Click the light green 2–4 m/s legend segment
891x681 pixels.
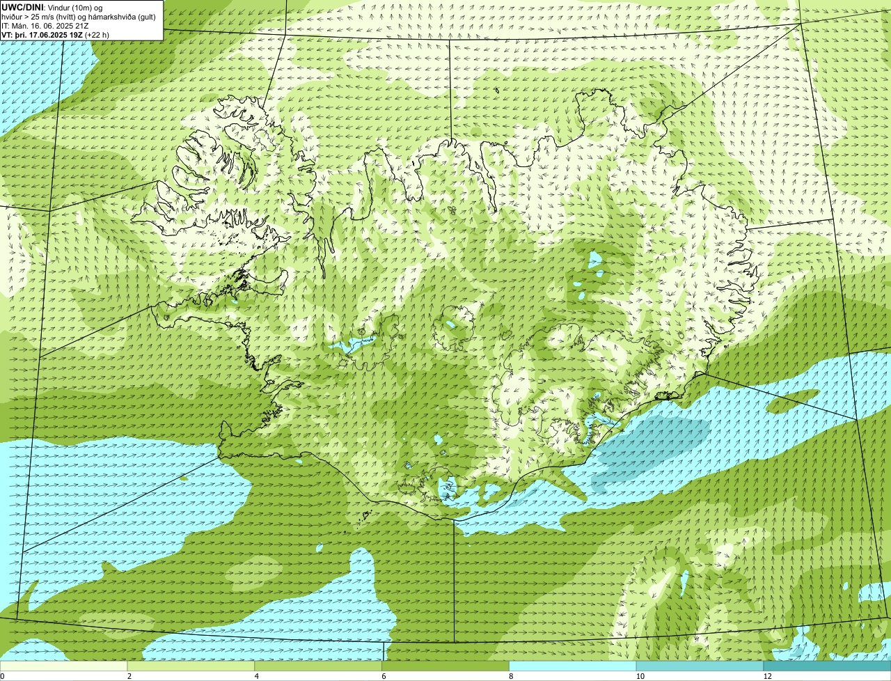(191, 666)
